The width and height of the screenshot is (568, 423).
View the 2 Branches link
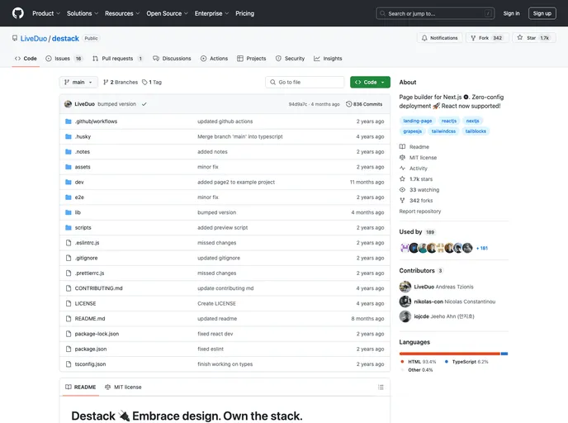click(121, 83)
